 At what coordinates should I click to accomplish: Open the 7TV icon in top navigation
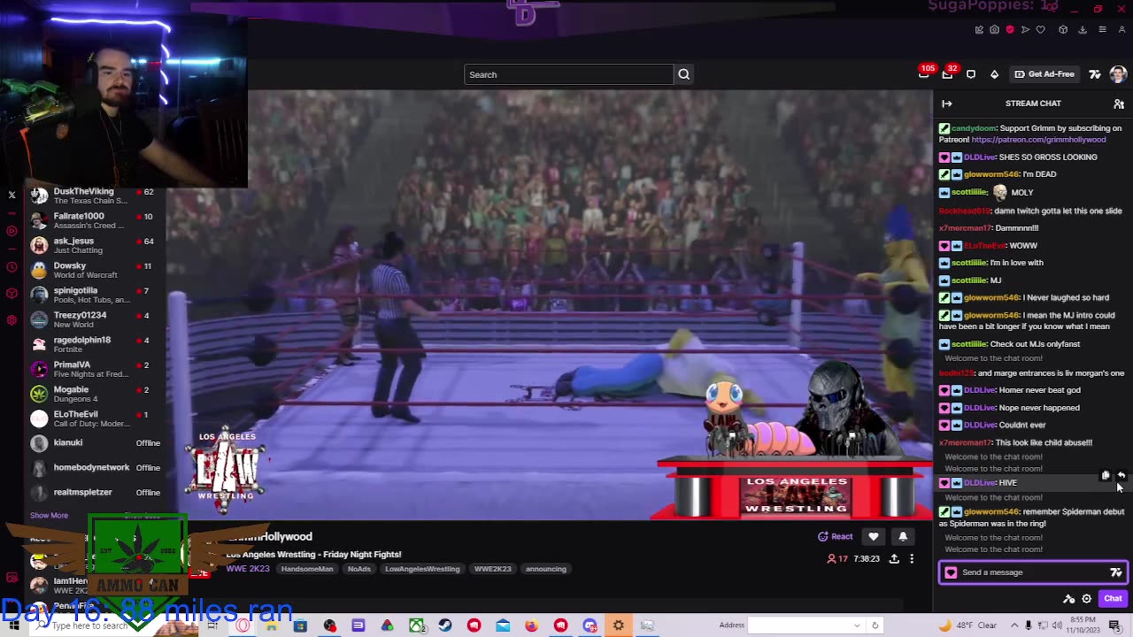[x=1095, y=74]
